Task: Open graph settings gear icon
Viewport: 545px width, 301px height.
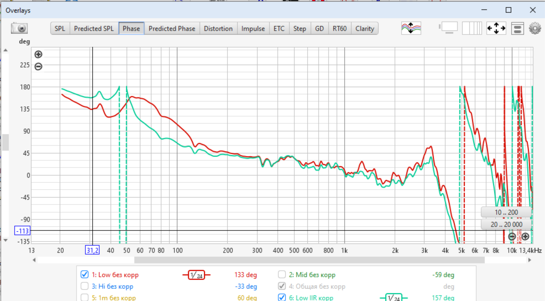Action: [535, 28]
